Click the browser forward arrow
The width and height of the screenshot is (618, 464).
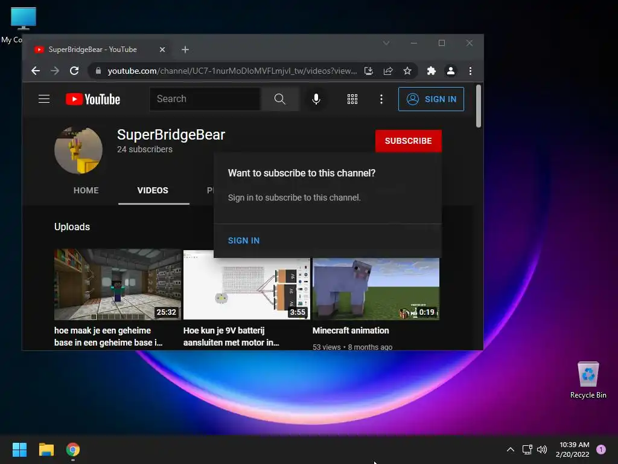point(55,71)
